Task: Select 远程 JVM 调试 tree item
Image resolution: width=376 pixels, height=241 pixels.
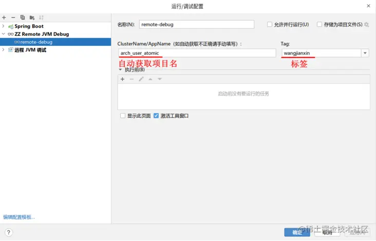Action: pyautogui.click(x=30, y=50)
